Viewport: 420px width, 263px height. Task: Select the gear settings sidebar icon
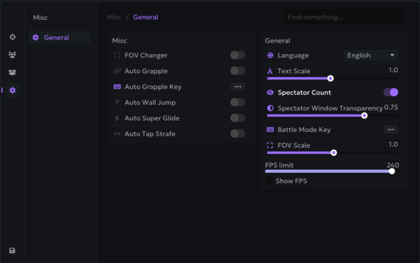pos(12,90)
